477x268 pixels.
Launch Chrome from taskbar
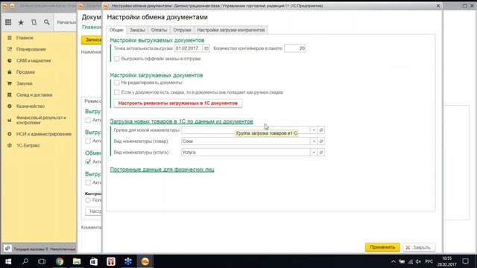[60, 261]
